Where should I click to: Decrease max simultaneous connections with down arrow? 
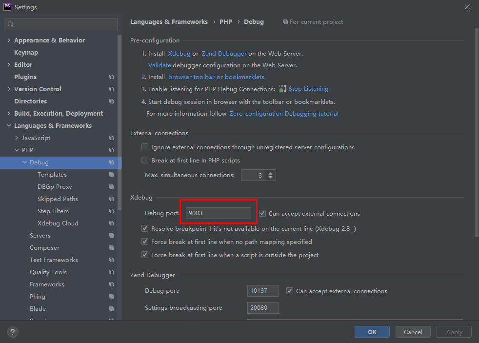tap(270, 178)
